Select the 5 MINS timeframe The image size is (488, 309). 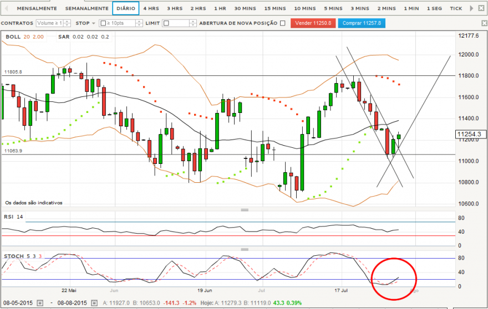tap(333, 8)
